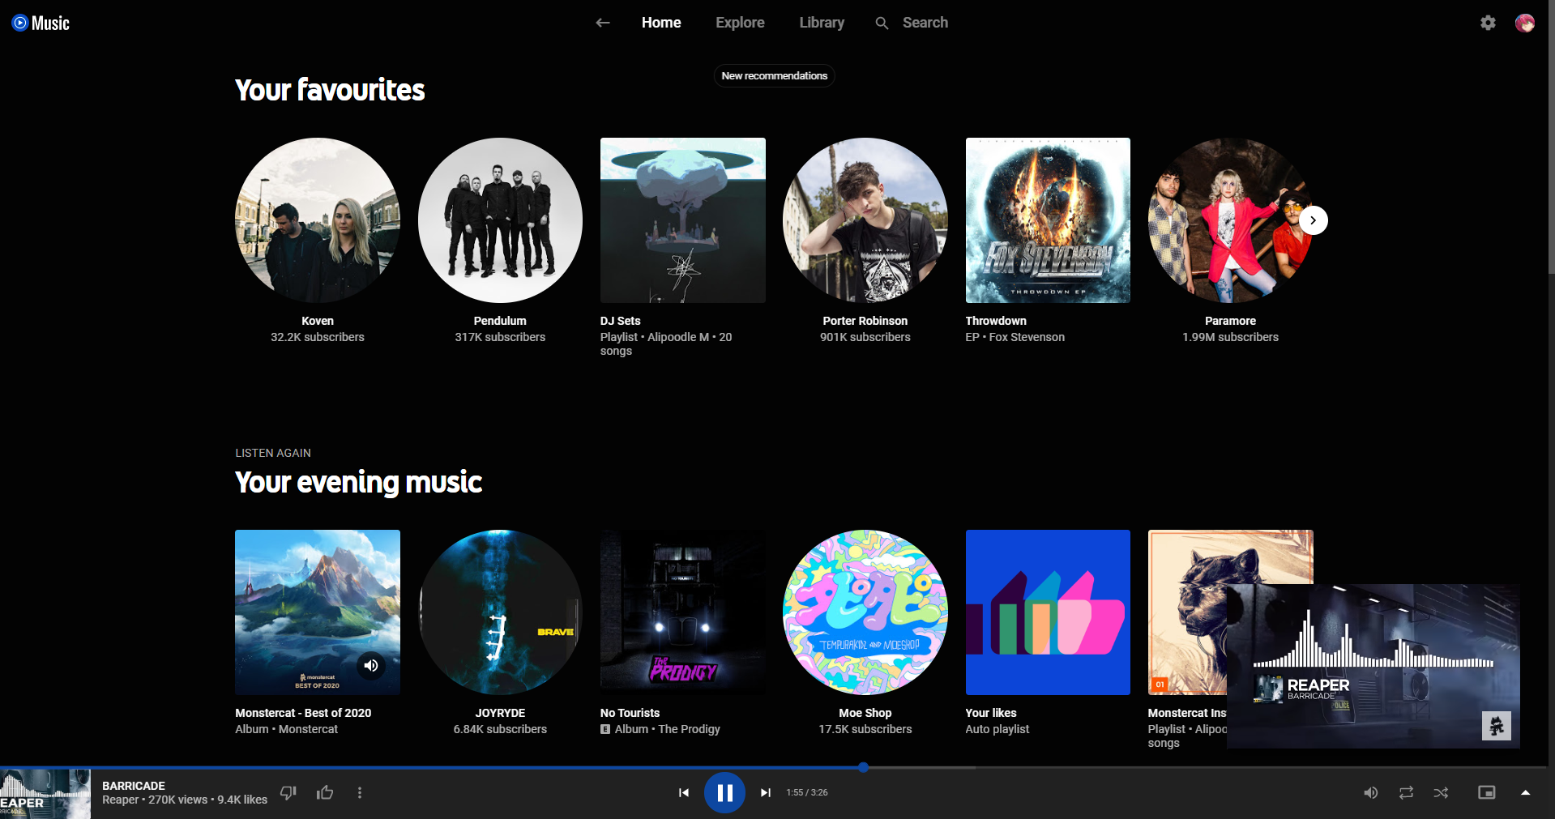
Task: Select the Porter Robinson artist photo
Action: click(x=865, y=220)
